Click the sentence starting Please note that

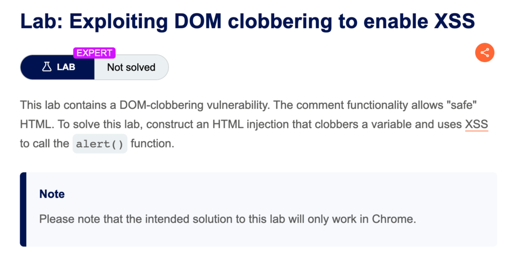pyautogui.click(x=228, y=219)
